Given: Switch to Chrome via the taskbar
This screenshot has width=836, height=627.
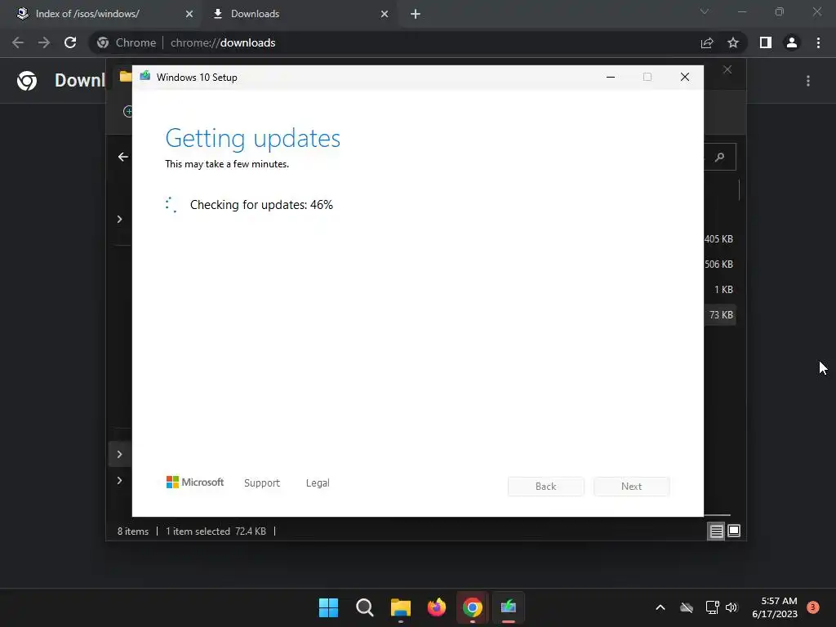Looking at the screenshot, I should pos(473,607).
